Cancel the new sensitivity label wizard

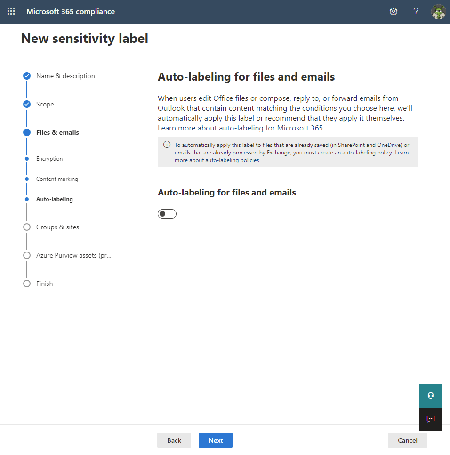click(407, 440)
